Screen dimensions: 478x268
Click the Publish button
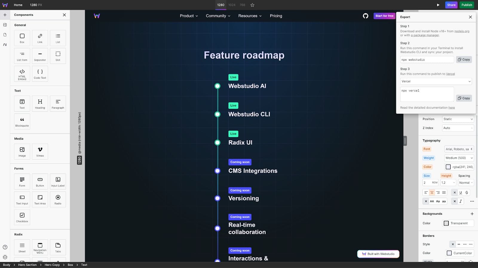[467, 5]
